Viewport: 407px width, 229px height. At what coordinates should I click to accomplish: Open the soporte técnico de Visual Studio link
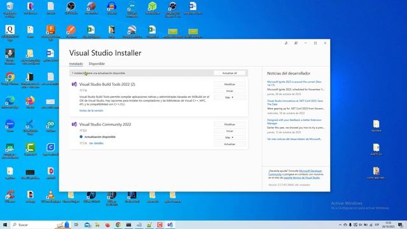(x=301, y=178)
